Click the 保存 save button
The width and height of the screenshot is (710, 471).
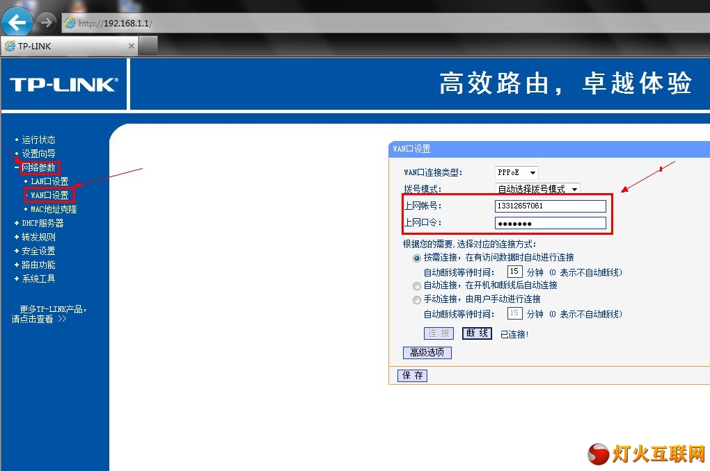(413, 376)
